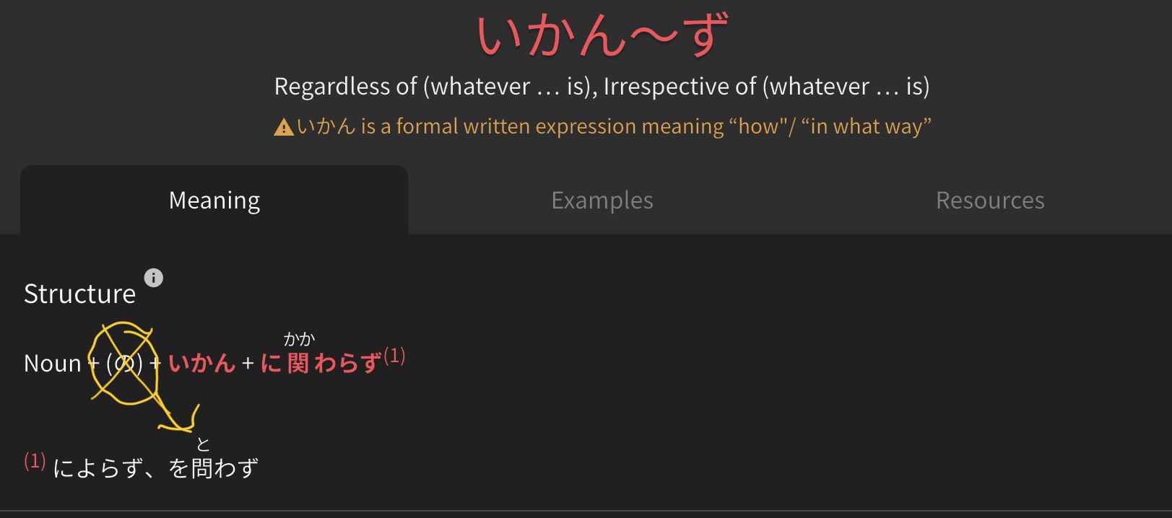Click the word Noun in the structure
This screenshot has height=518, width=1172.
(52, 363)
